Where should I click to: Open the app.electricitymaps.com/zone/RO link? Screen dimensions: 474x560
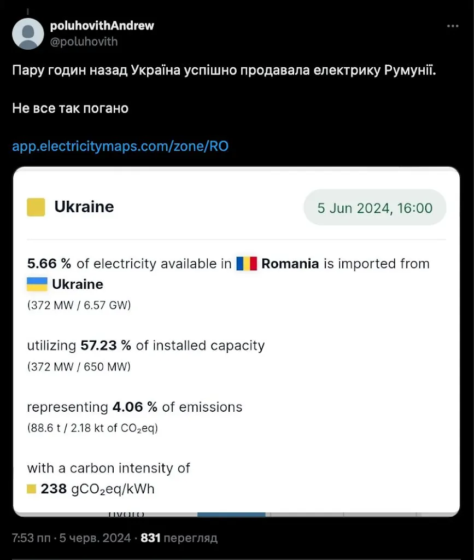pyautogui.click(x=120, y=146)
